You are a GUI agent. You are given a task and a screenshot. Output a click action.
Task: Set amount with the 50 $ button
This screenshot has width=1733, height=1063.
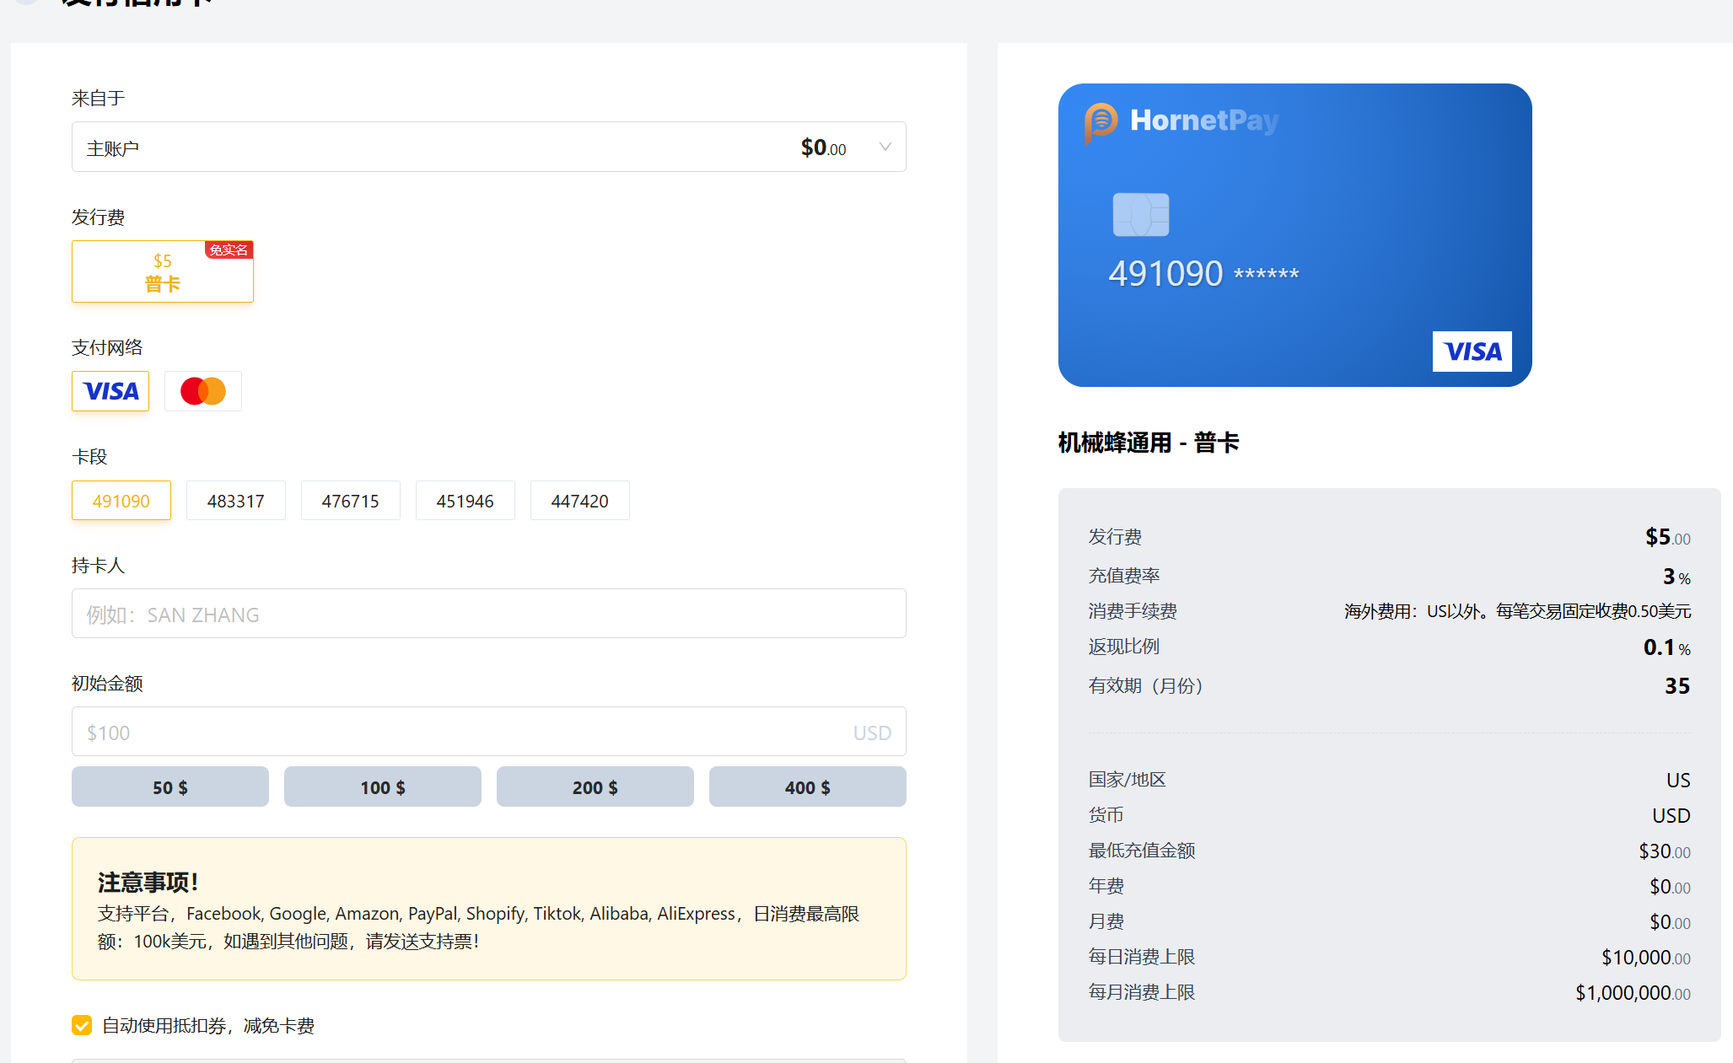point(170,787)
